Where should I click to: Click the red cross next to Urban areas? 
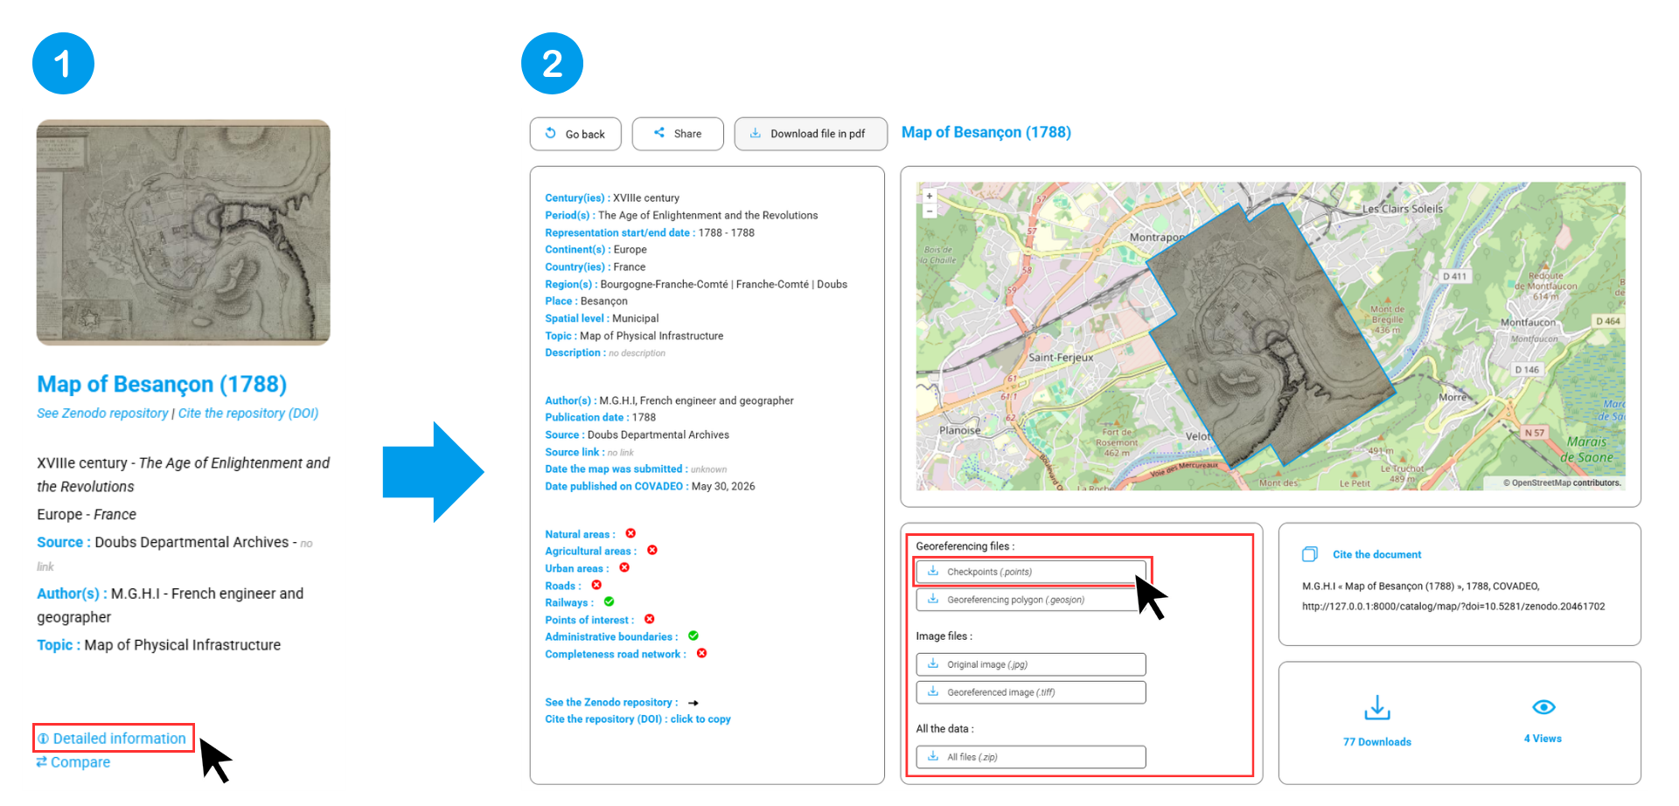coord(624,567)
